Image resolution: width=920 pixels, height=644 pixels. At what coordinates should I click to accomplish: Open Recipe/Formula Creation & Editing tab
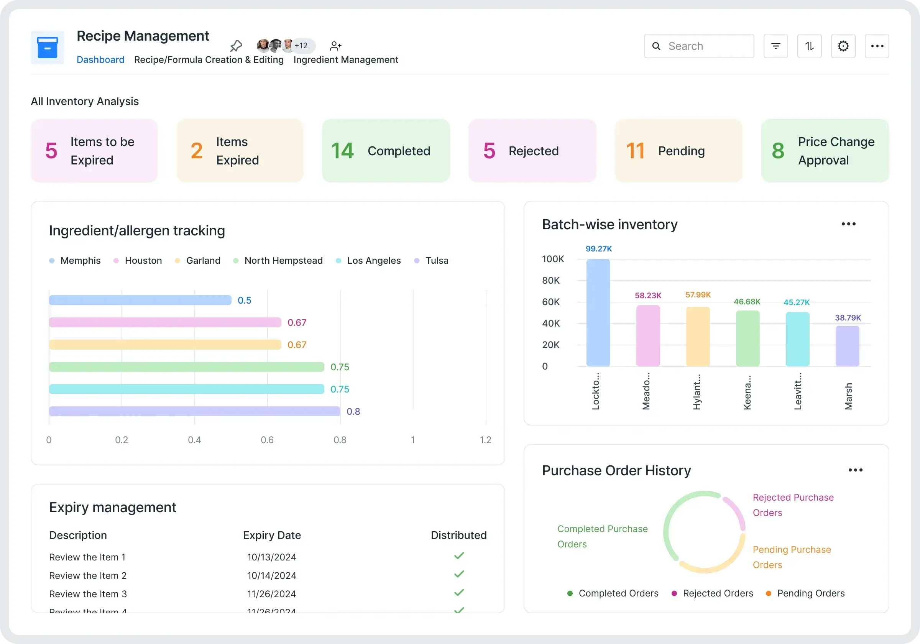(x=209, y=60)
